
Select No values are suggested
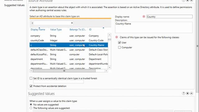pos(31,105)
